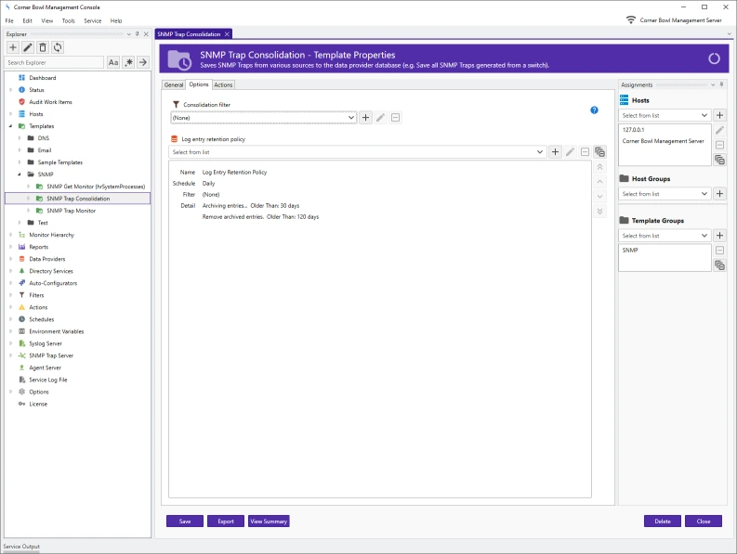
Task: Open the blue help question mark icon
Action: (x=594, y=110)
